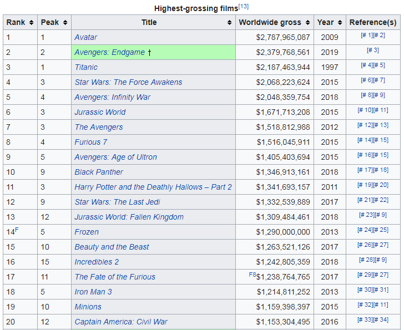This screenshot has width=404, height=330.
Task: Open citation 13 next to table caption
Action: pyautogui.click(x=244, y=7)
